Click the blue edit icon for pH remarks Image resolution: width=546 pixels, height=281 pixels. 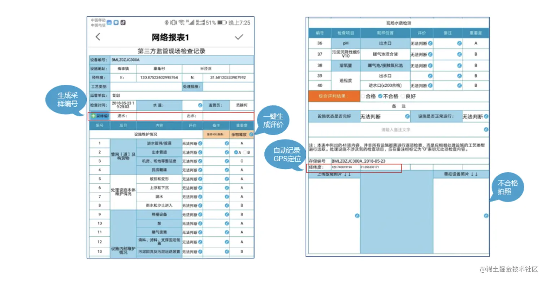[459, 43]
